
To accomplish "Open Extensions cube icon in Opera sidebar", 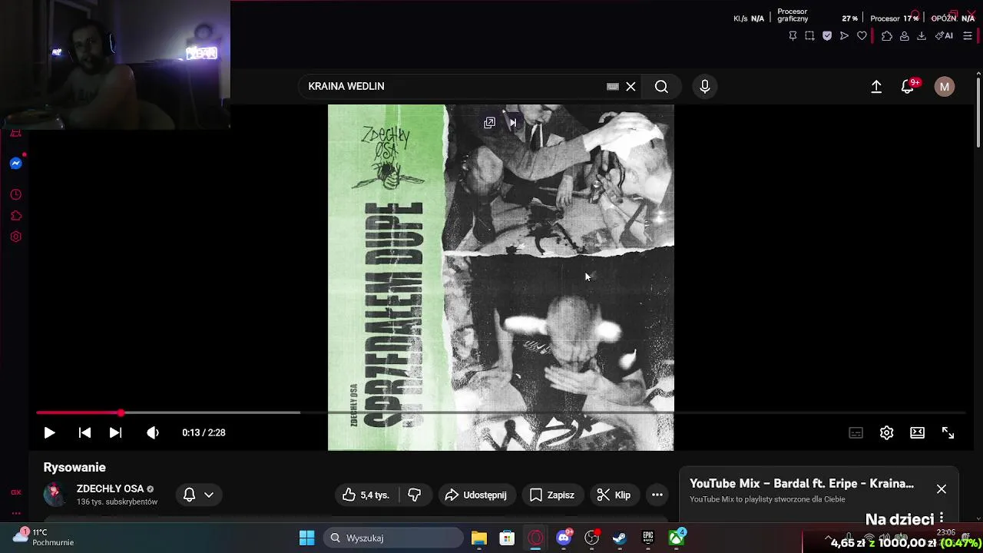I will (x=15, y=216).
